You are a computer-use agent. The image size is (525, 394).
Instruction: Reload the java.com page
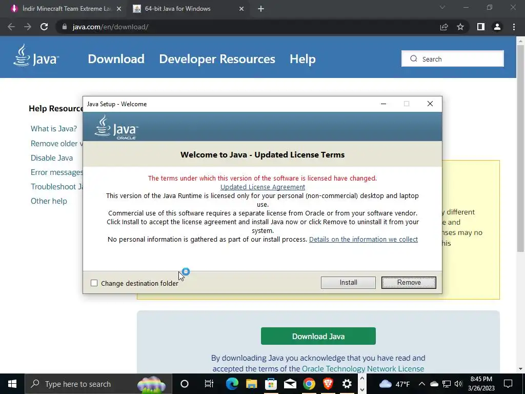point(44,27)
